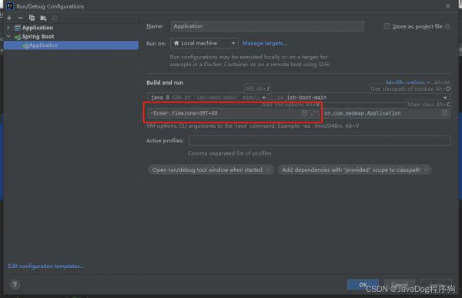The height and width of the screenshot is (298, 462).
Task: Browse main class icon beside cn.com.medmap.Application
Action: pyautogui.click(x=445, y=113)
